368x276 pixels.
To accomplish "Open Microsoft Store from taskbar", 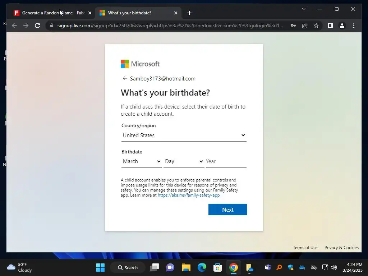I will pyautogui.click(x=217, y=267).
